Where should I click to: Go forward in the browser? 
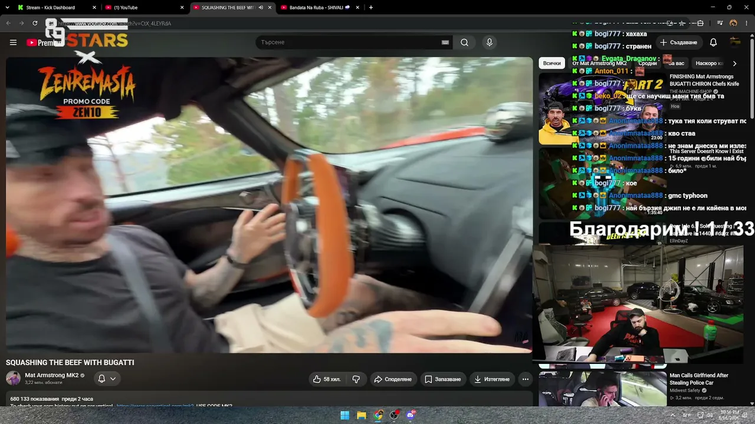21,24
